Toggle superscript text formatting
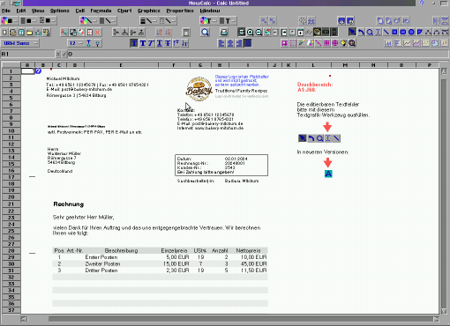 176,43
